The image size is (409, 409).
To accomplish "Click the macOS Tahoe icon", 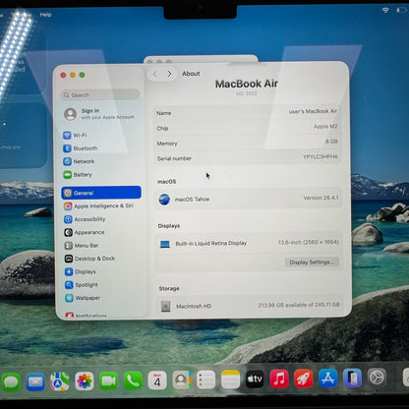I will (x=164, y=199).
